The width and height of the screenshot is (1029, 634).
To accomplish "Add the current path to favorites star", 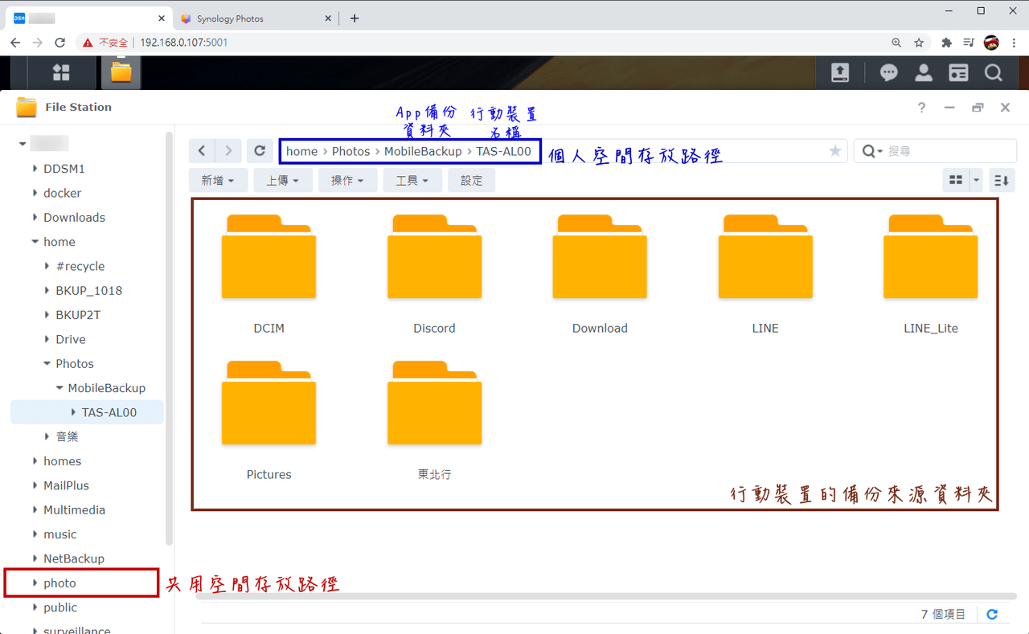I will pyautogui.click(x=835, y=151).
